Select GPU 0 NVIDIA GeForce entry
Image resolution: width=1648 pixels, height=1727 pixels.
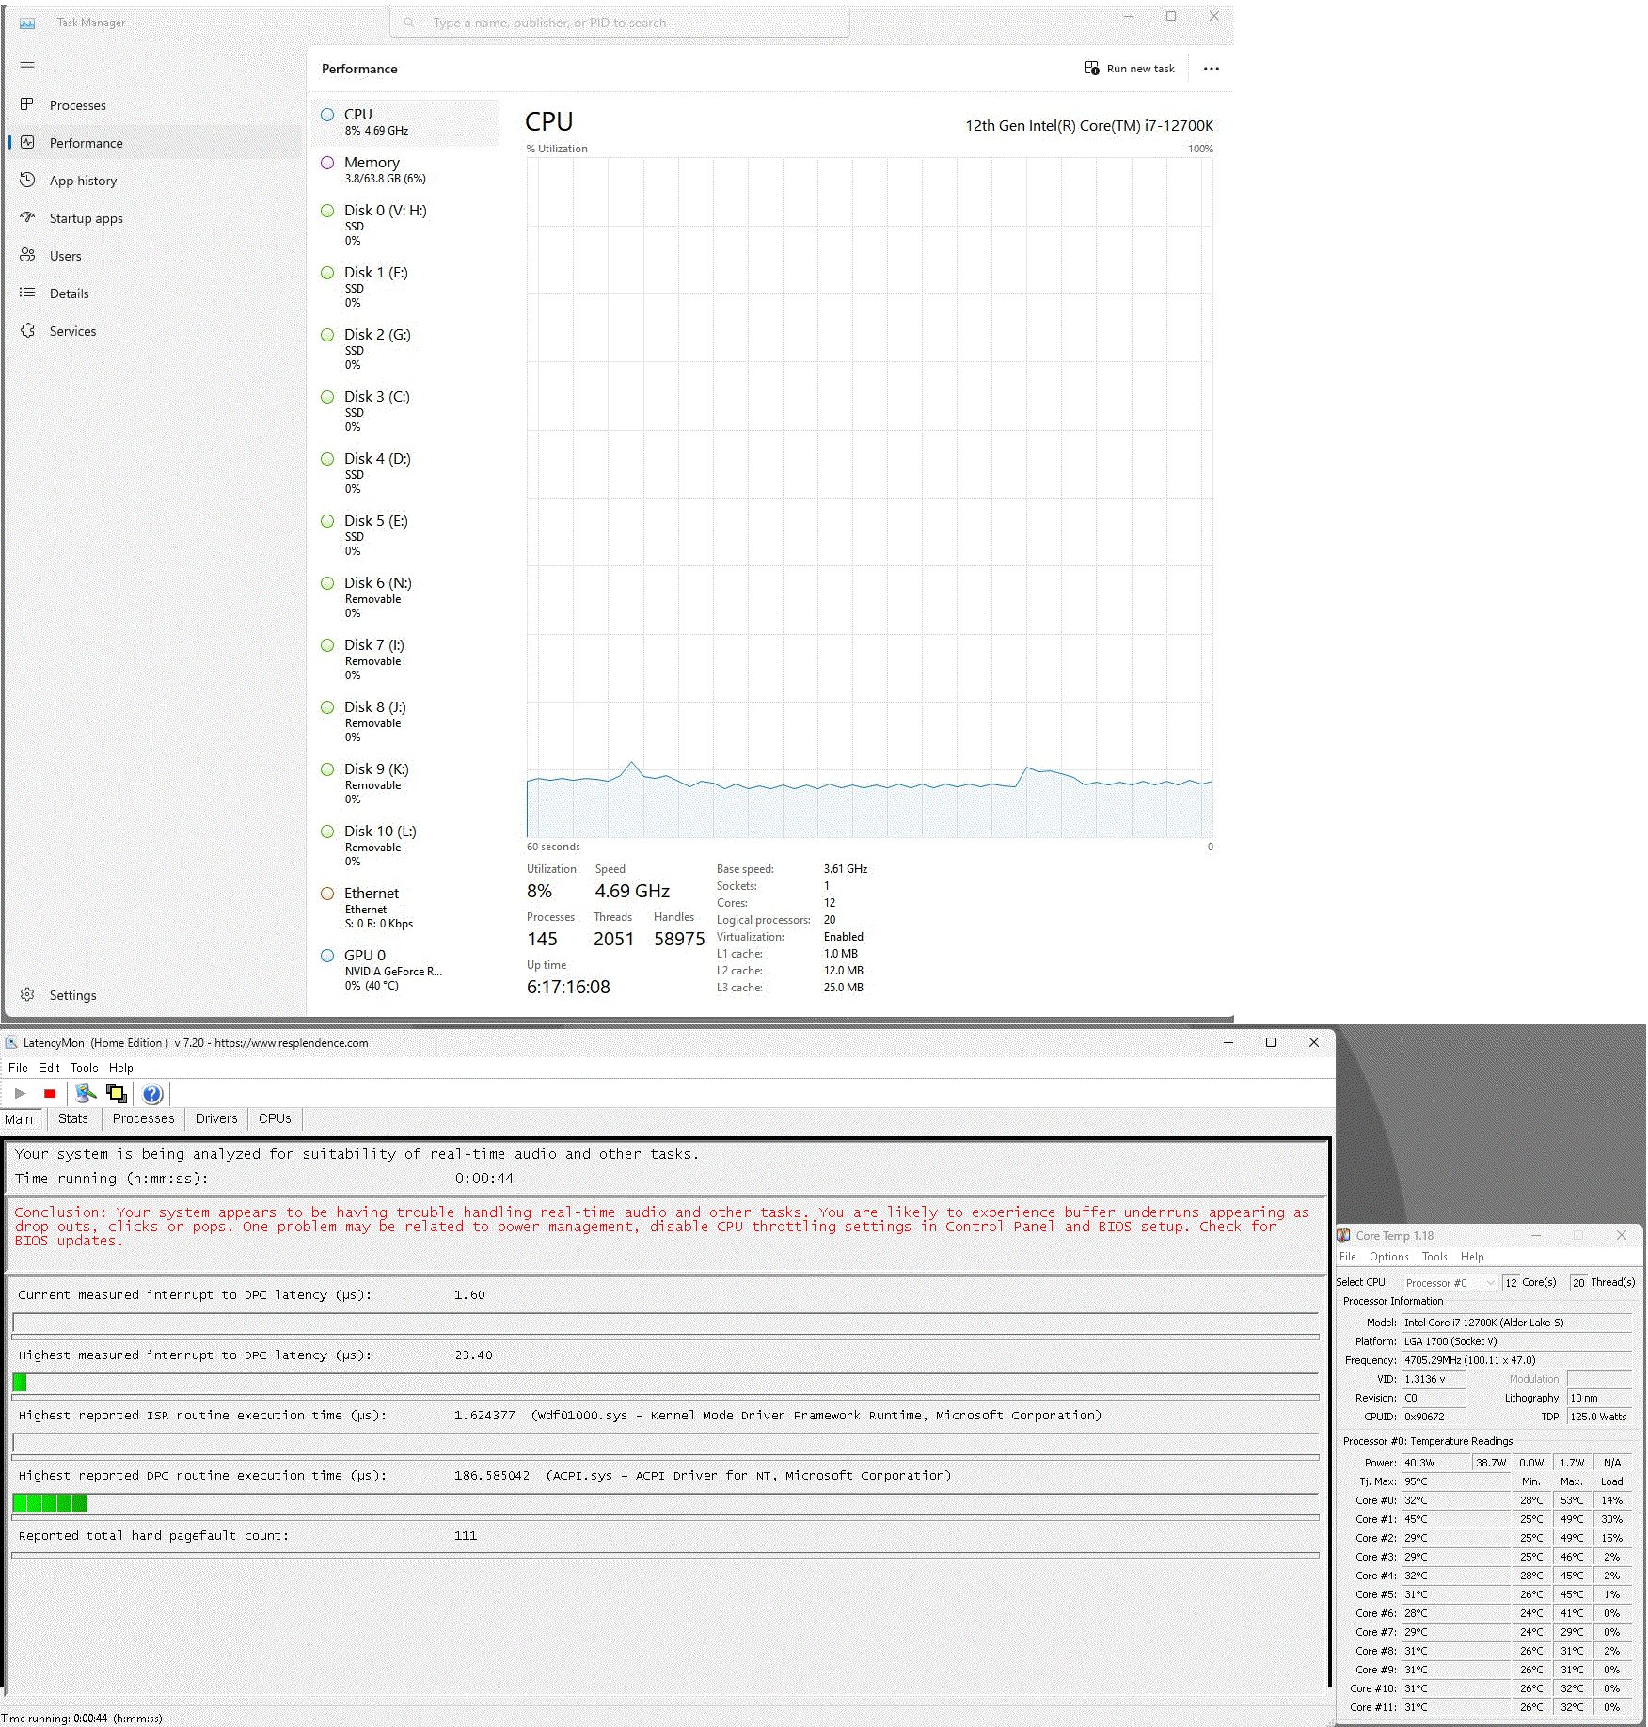404,970
